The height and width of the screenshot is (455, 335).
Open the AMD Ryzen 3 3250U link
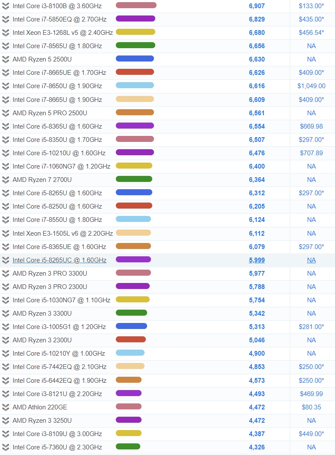(42, 421)
